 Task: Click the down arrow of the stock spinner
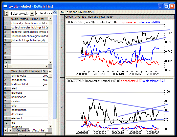(6, 15)
